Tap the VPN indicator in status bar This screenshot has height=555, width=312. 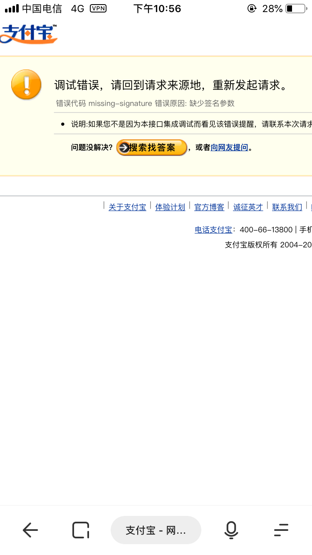(98, 8)
